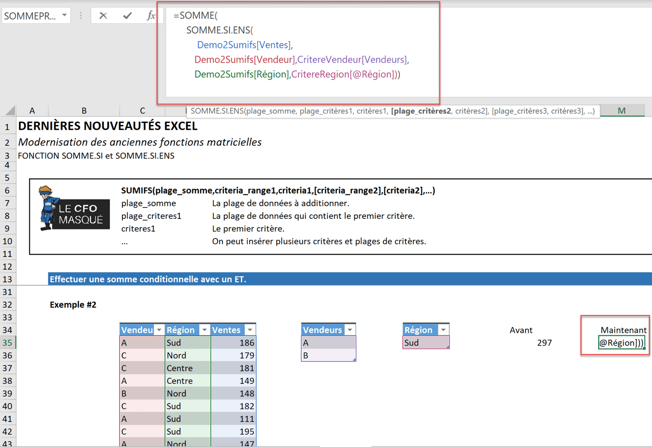
Task: Open the Name Box dropdown arrow
Action: point(64,15)
